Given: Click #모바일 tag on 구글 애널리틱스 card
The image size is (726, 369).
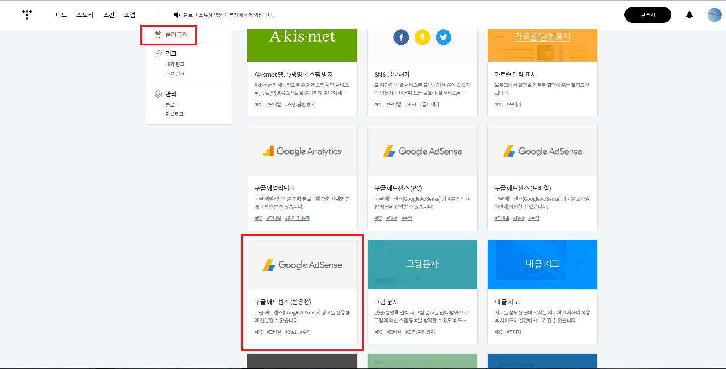Looking at the screenshot, I should coord(273,218).
